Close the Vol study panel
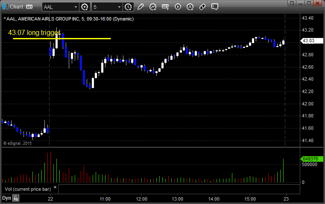The width and height of the screenshot is (325, 204). tap(55, 187)
